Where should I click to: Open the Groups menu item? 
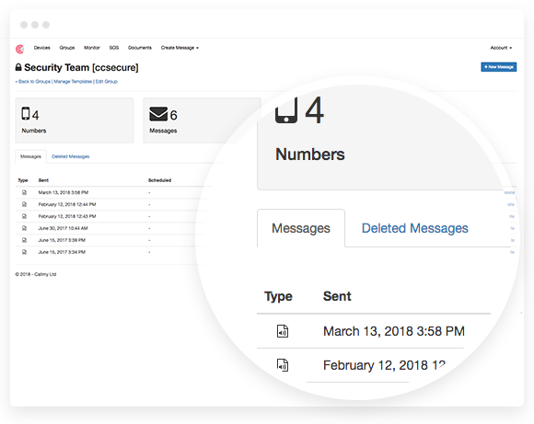[x=66, y=48]
